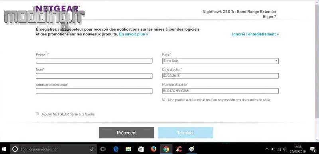Image resolution: width=319 pixels, height=154 pixels.
Task: Open the Pays country dropdown
Action: (x=221, y=61)
